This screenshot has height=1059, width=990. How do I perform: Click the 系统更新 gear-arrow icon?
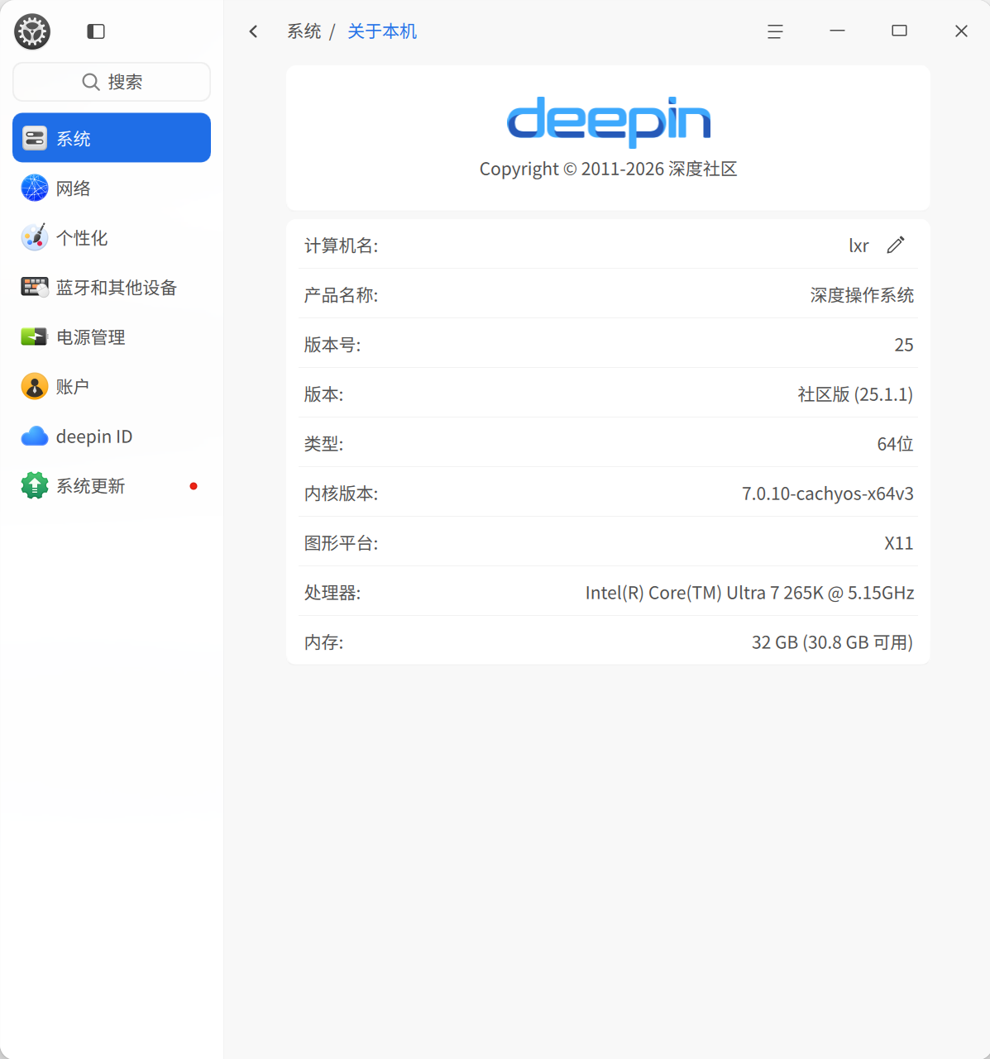[x=35, y=485]
